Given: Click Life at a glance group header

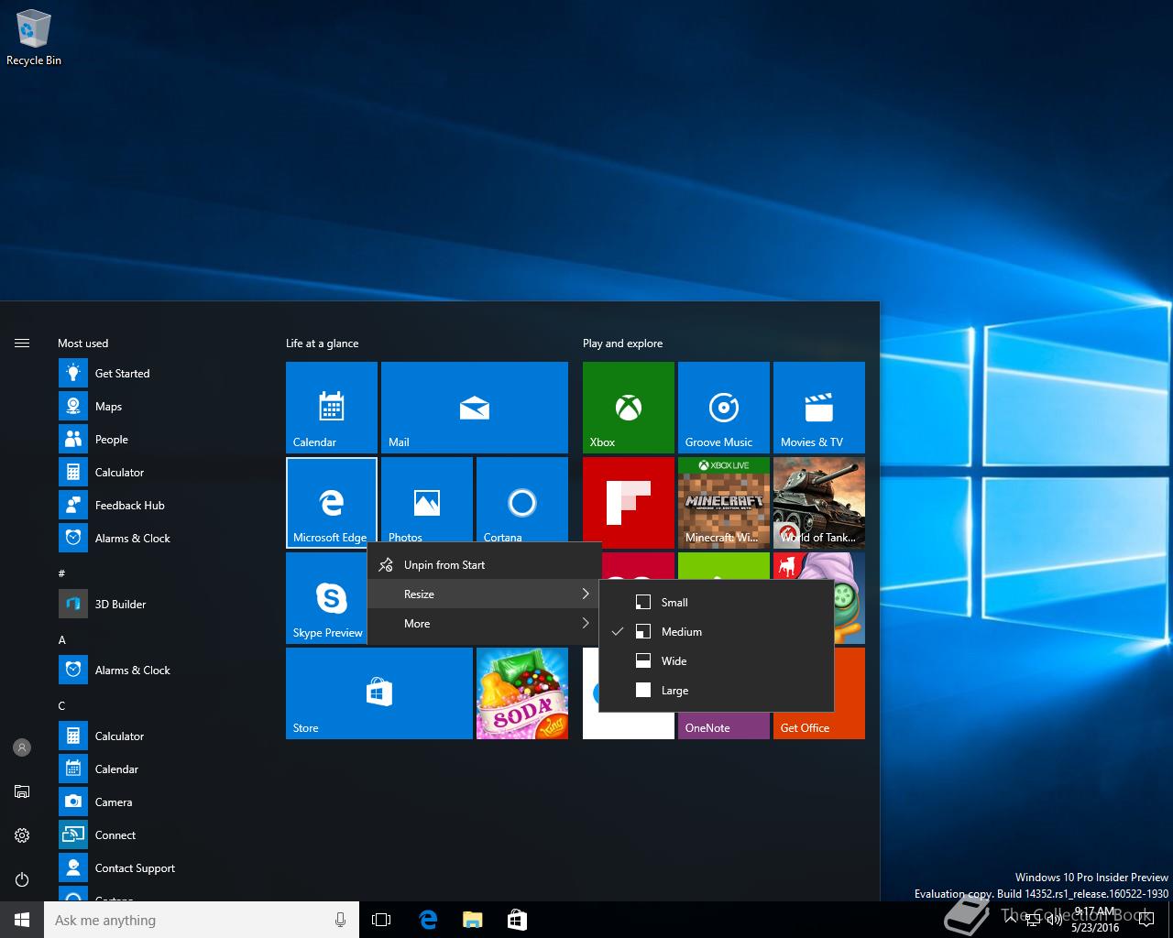Looking at the screenshot, I should point(323,344).
